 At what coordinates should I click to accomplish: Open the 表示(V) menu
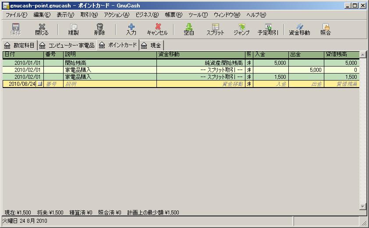[x=65, y=15]
